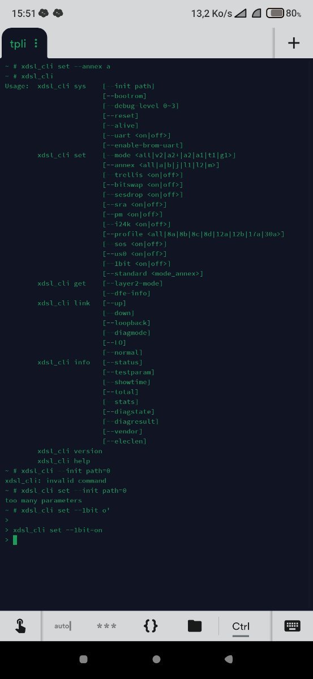Viewport: 313px width, 679px height.
Task: Open the tpli tab options menu dots
Action: point(36,43)
